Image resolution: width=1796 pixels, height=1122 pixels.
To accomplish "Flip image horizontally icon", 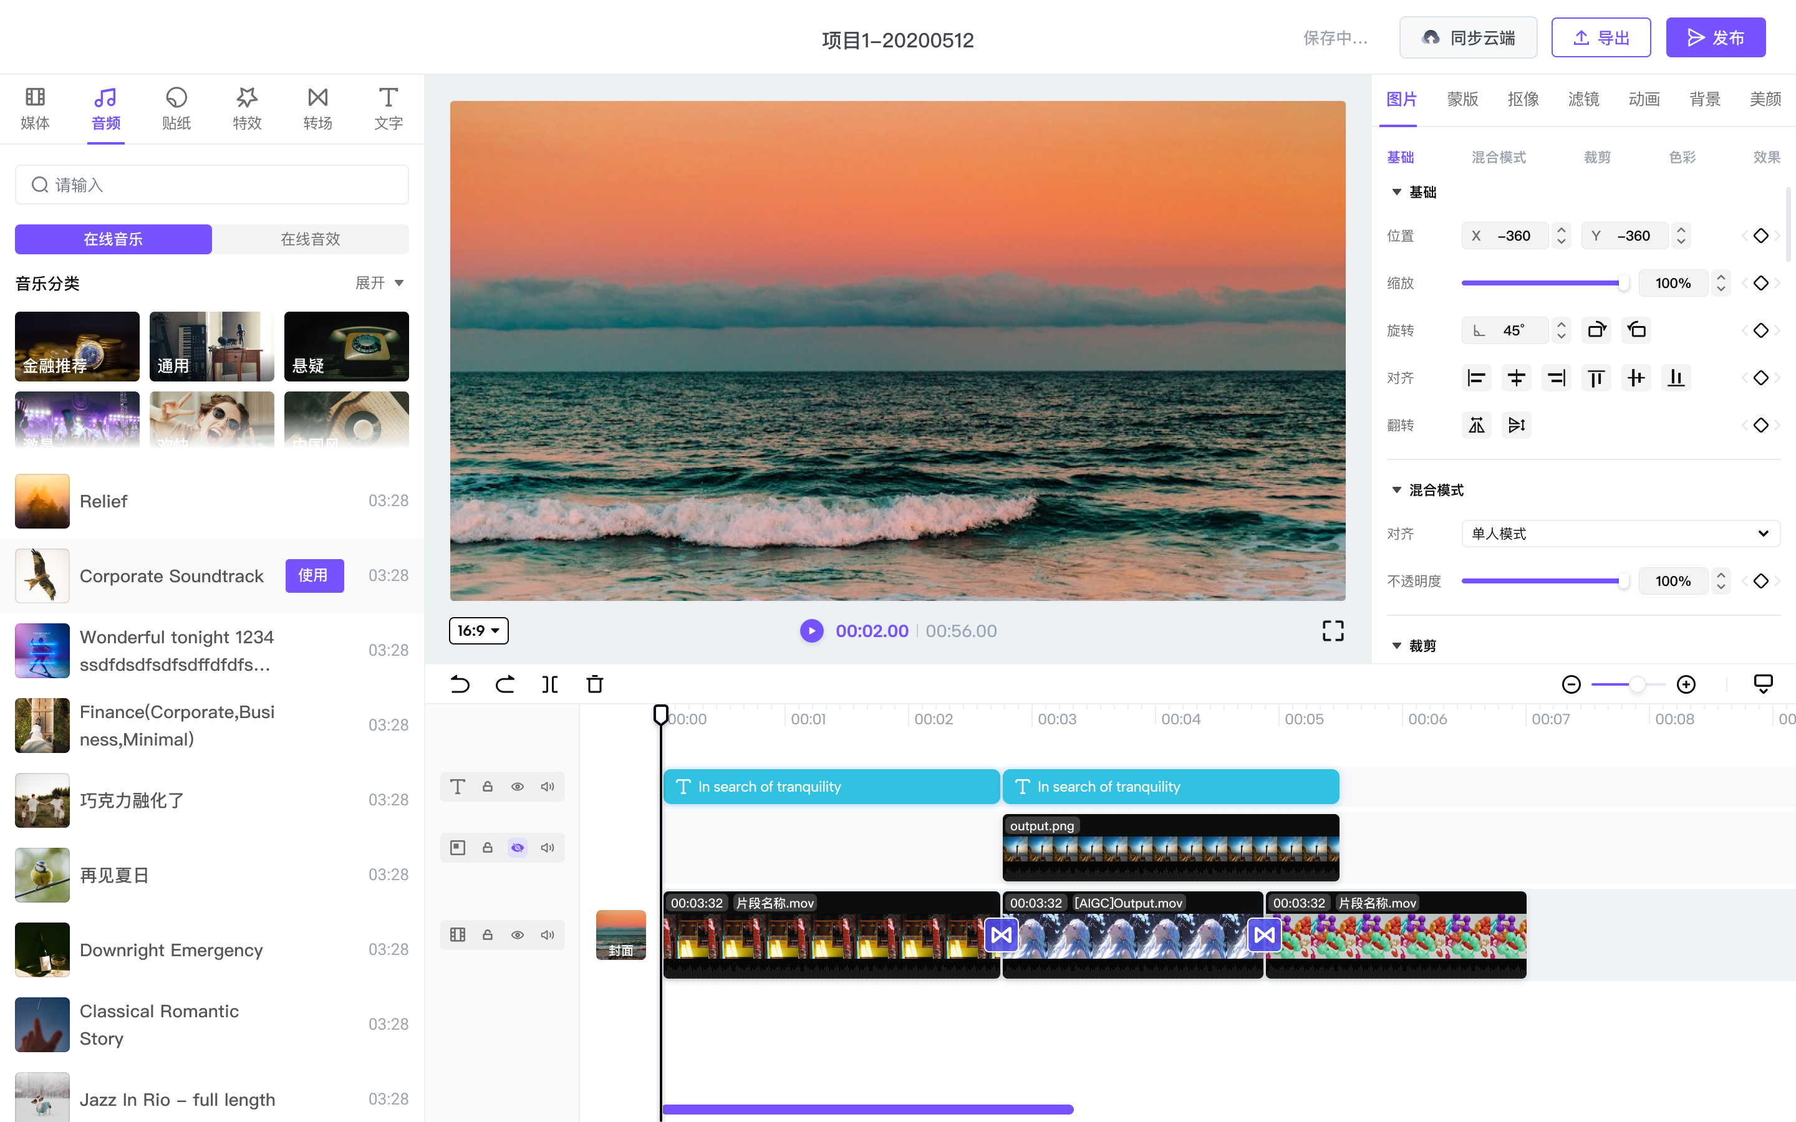I will click(x=1476, y=425).
